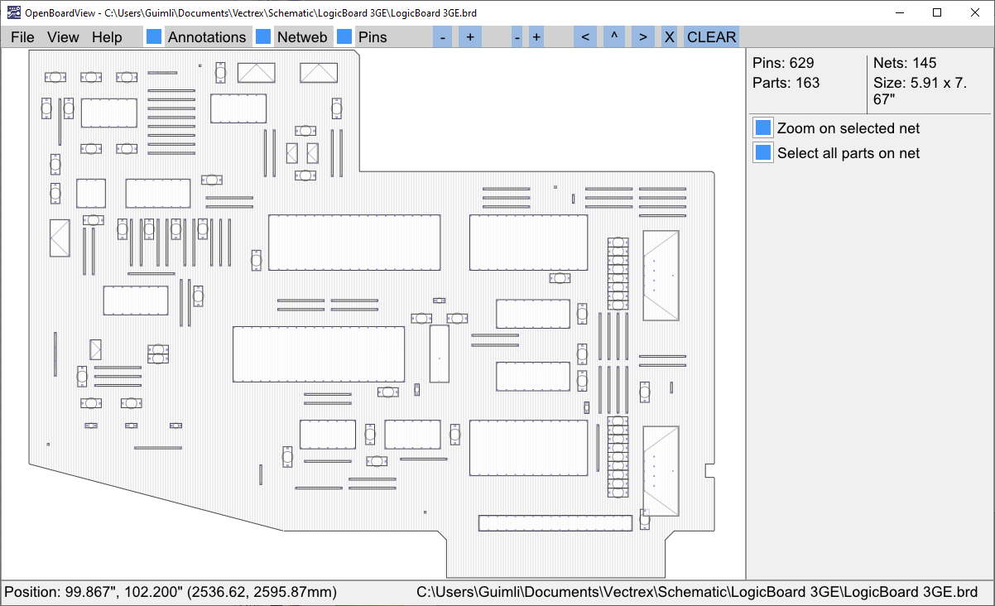The width and height of the screenshot is (995, 606).
Task: Toggle the Annotations checkbox
Action: (153, 36)
